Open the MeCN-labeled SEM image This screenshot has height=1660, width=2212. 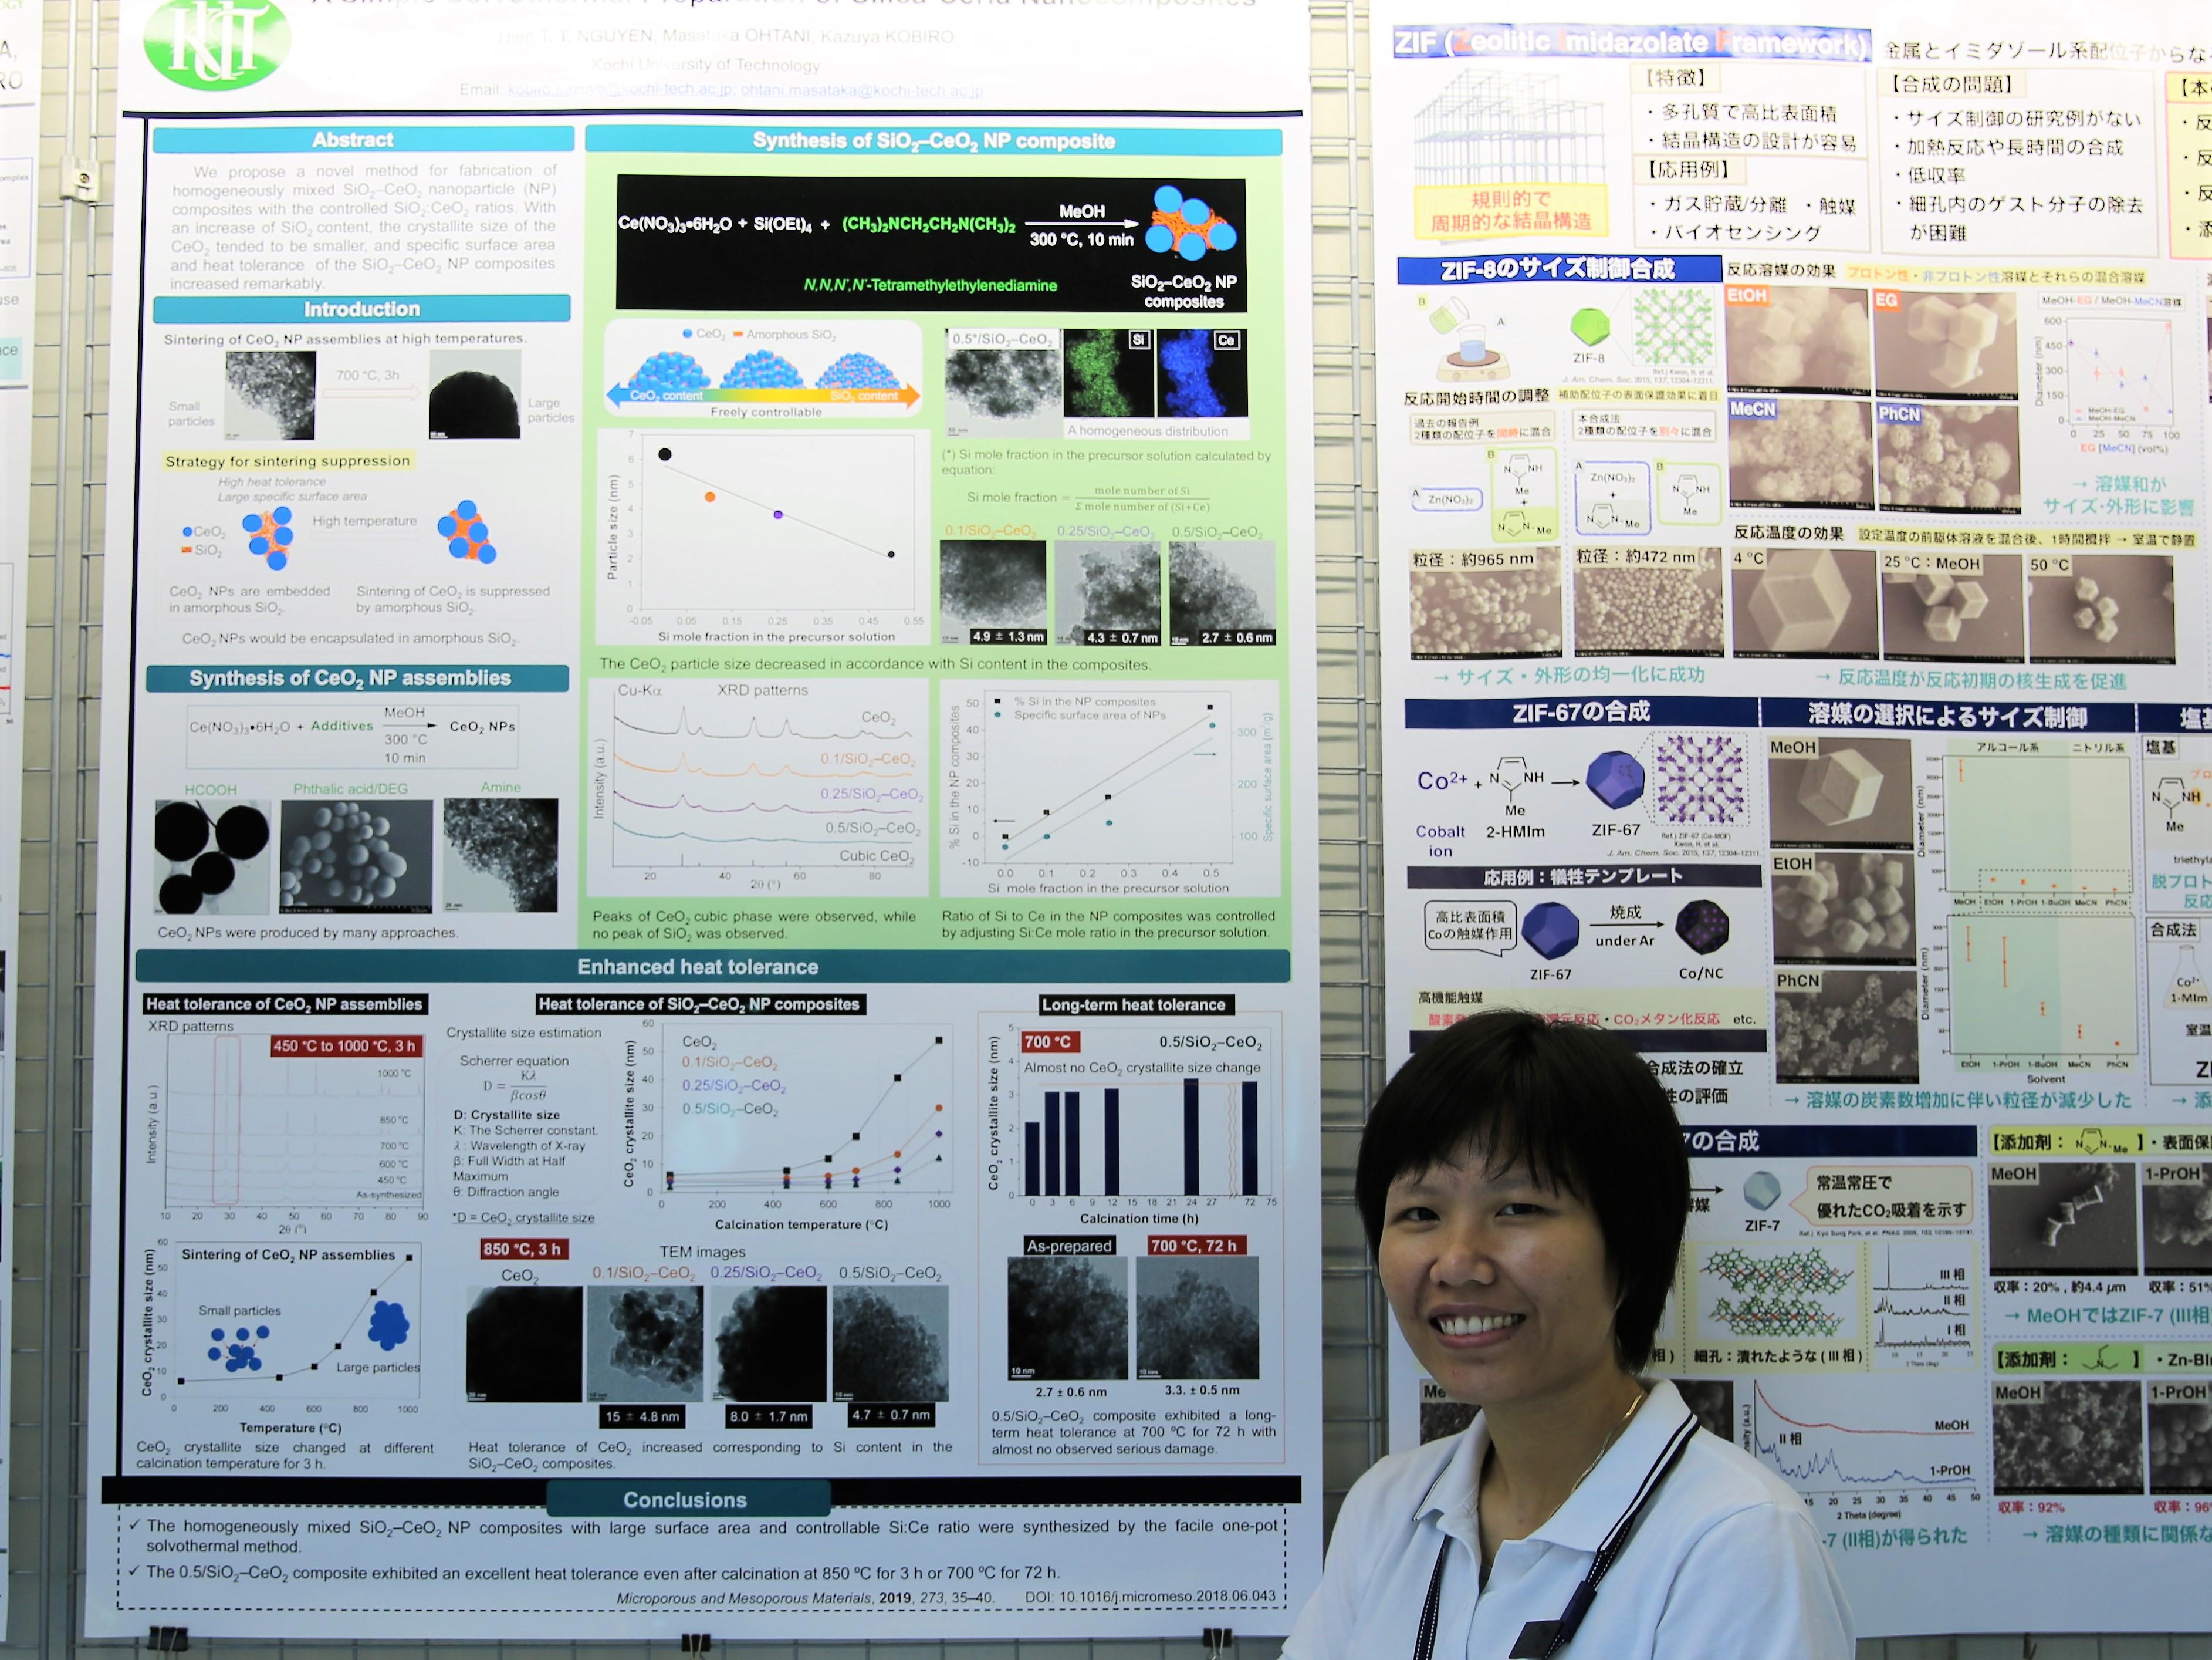[1800, 456]
